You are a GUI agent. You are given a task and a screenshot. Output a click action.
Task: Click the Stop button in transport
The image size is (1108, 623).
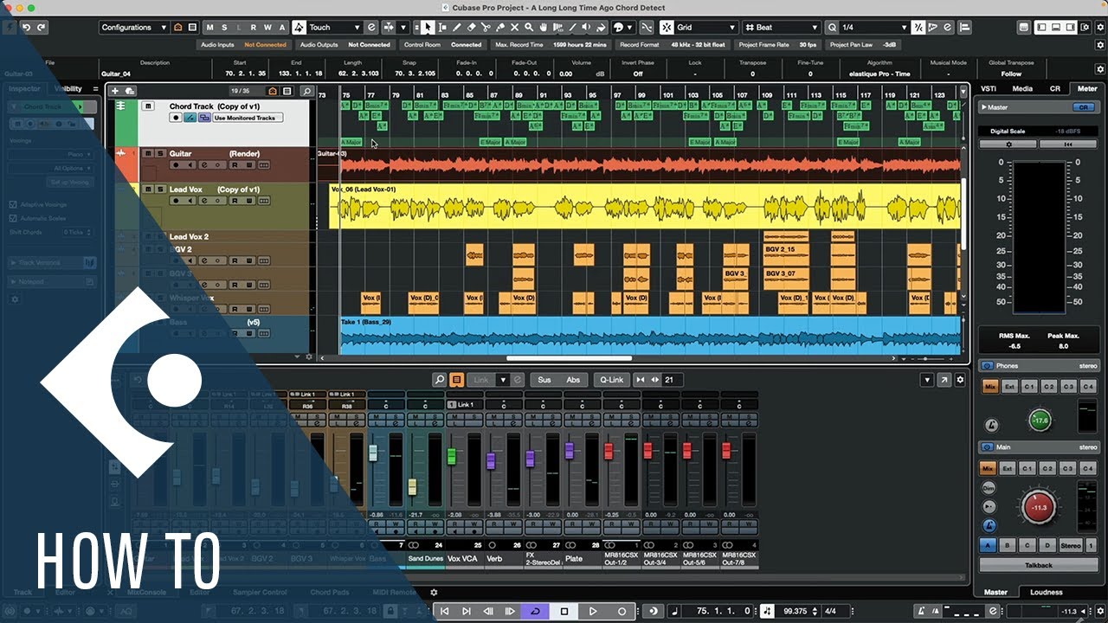(x=564, y=611)
